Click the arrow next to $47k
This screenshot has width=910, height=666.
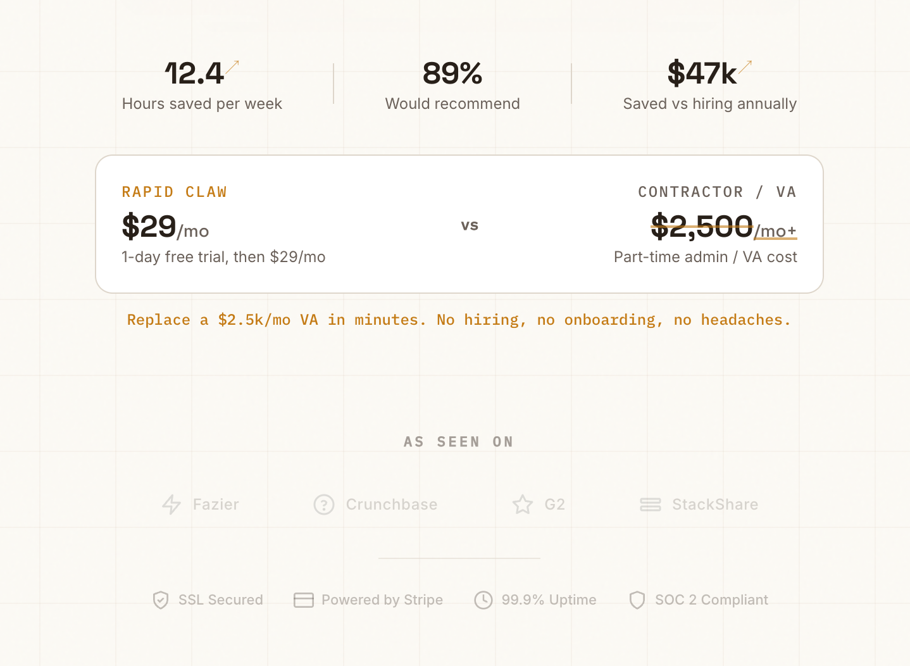(x=745, y=66)
